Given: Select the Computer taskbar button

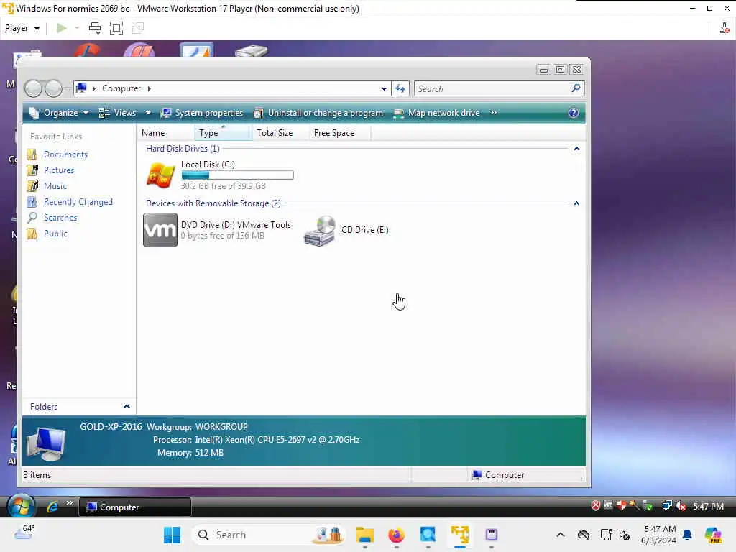Looking at the screenshot, I should [135, 507].
